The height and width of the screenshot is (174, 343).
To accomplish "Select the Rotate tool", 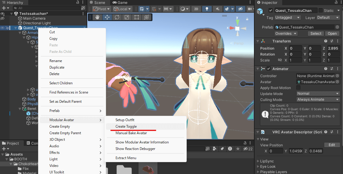I will click(x=117, y=17).
